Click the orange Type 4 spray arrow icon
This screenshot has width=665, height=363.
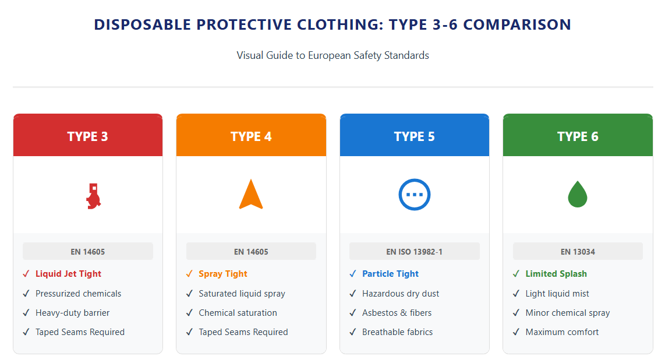pos(251,195)
